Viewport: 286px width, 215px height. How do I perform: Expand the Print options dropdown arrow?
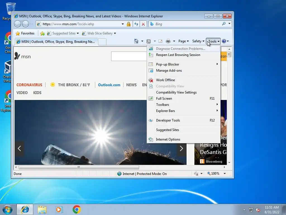point(174,41)
